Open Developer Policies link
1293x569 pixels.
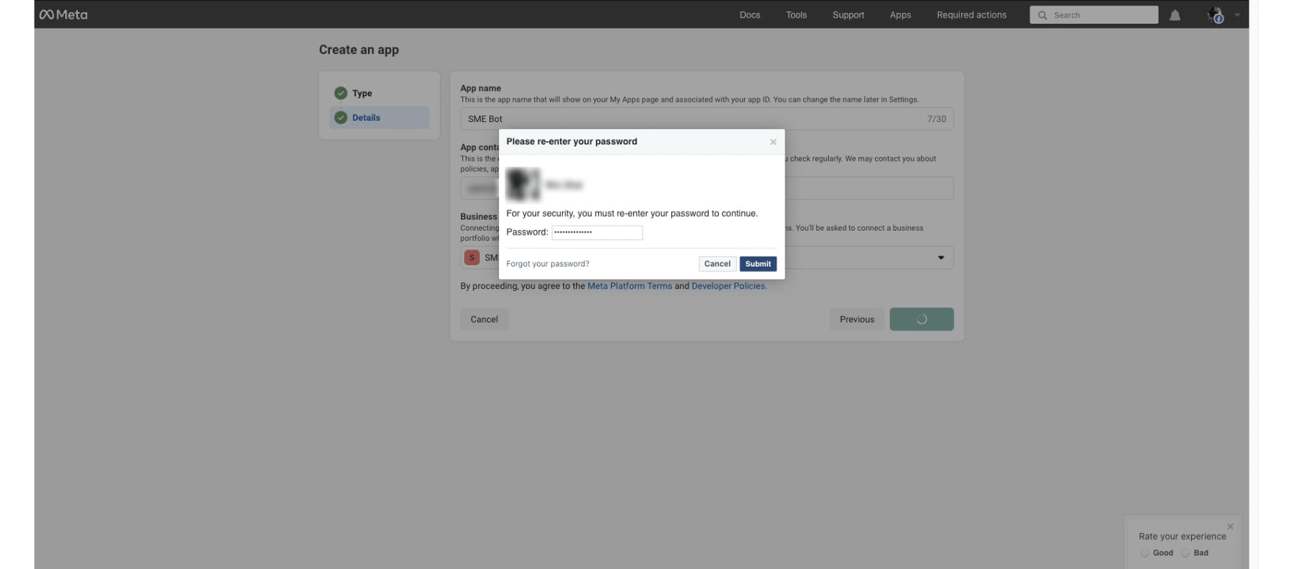pyautogui.click(x=728, y=286)
